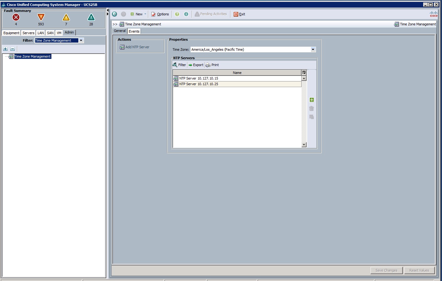Select the Admin tab
The image size is (442, 281).
pos(69,32)
